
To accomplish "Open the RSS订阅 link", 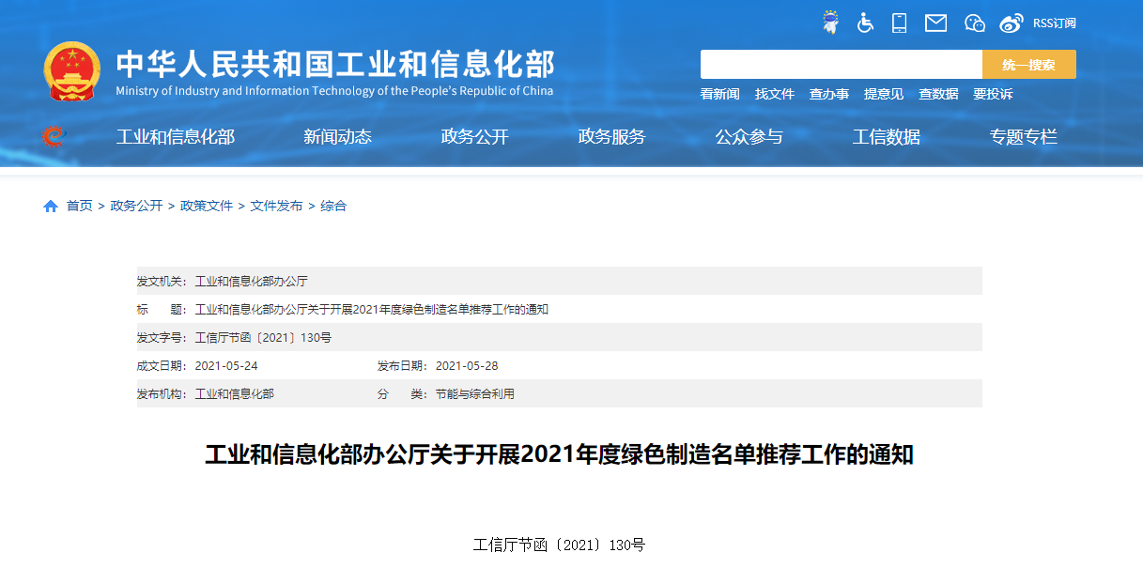I will (x=1054, y=23).
